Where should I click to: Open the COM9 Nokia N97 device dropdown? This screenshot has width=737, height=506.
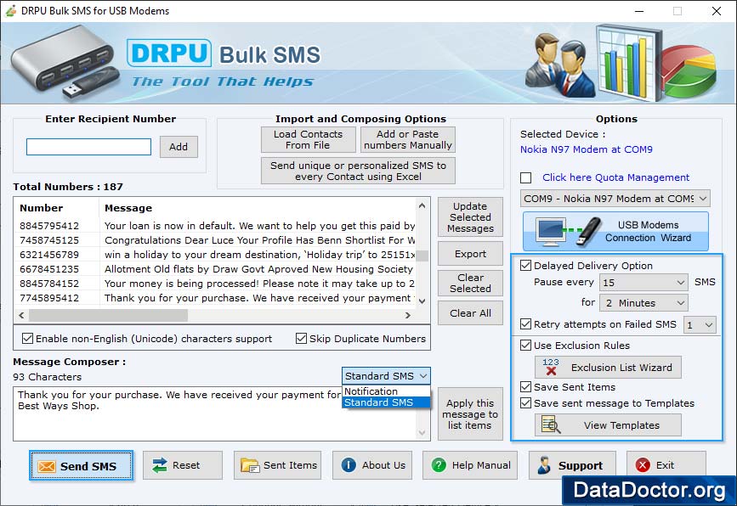(x=615, y=199)
